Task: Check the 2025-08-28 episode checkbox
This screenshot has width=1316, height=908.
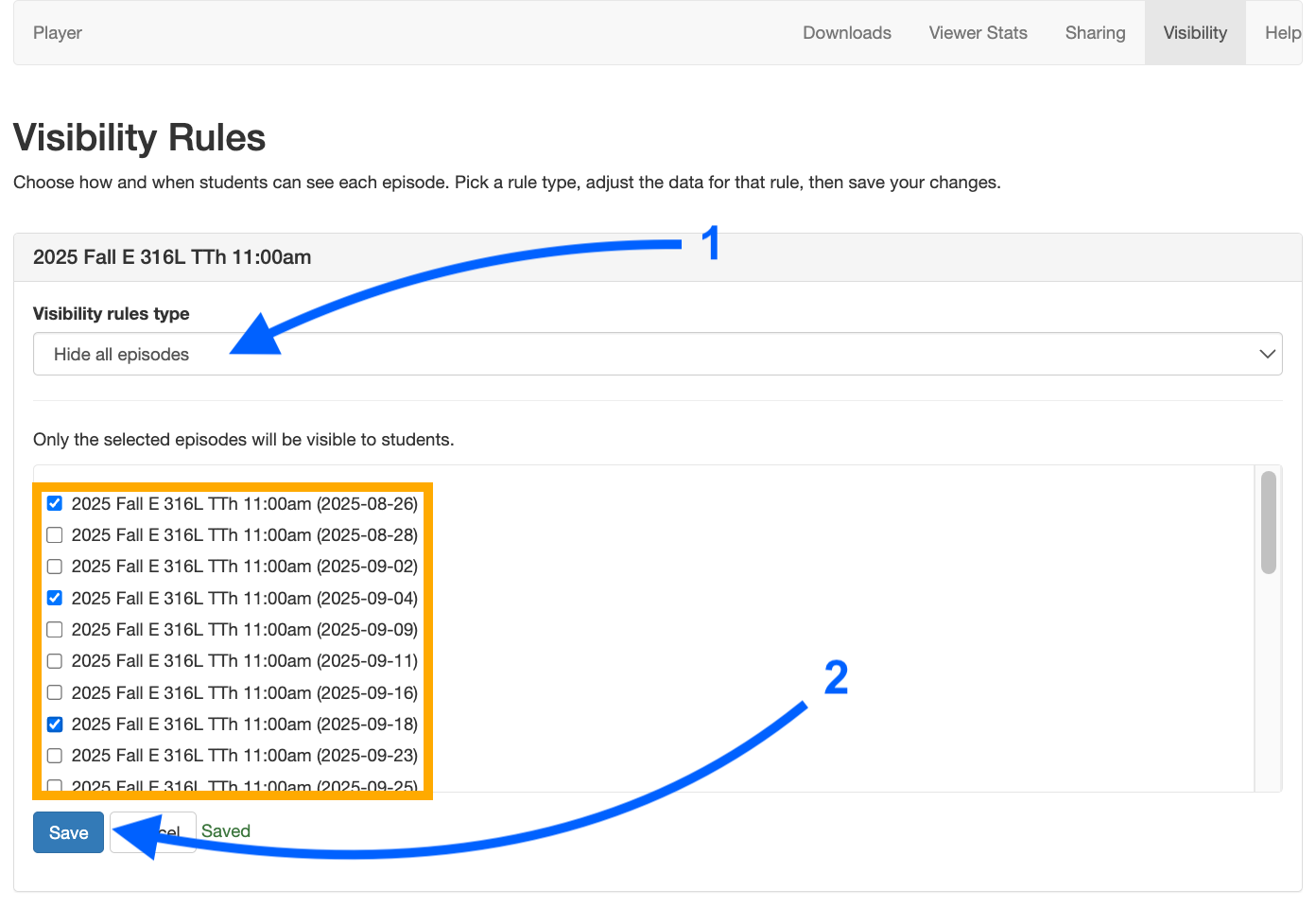Action: (55, 535)
